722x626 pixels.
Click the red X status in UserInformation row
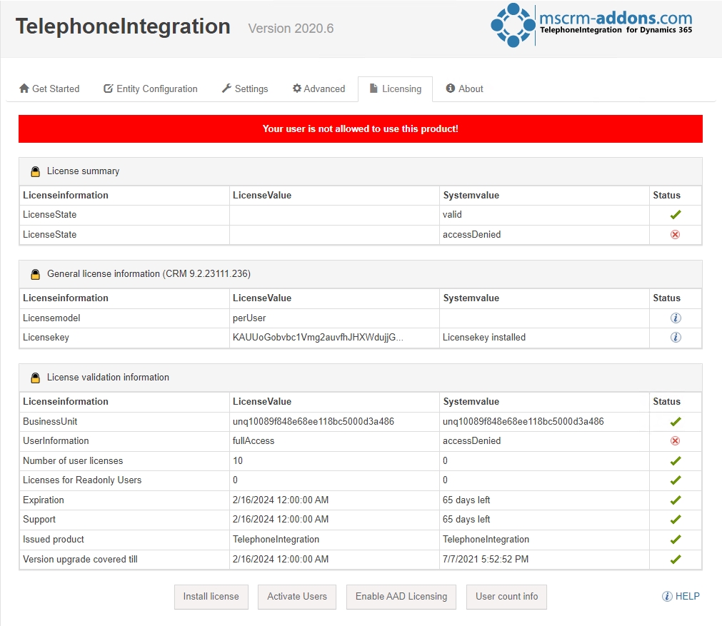(675, 440)
